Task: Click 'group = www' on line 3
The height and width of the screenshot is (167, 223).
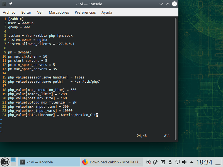Action: [19, 27]
